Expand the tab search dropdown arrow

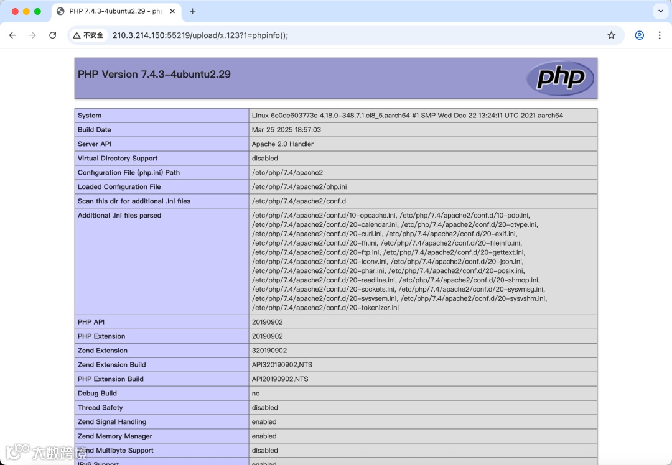660,11
